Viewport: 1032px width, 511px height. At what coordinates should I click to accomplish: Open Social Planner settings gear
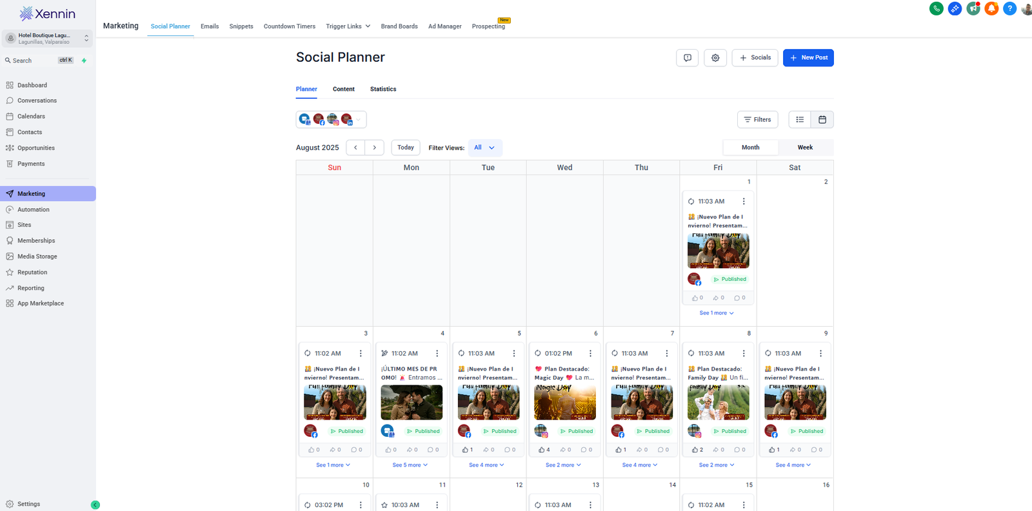pyautogui.click(x=715, y=58)
